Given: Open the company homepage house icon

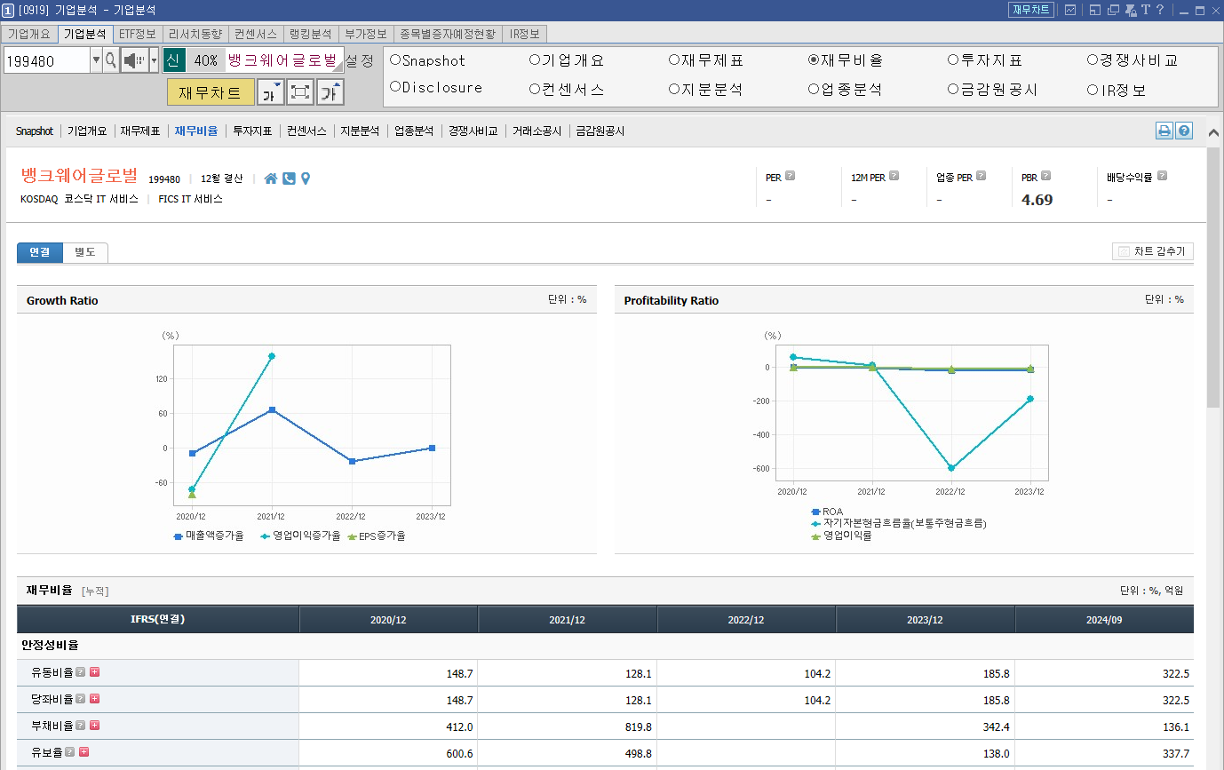Looking at the screenshot, I should [x=271, y=179].
